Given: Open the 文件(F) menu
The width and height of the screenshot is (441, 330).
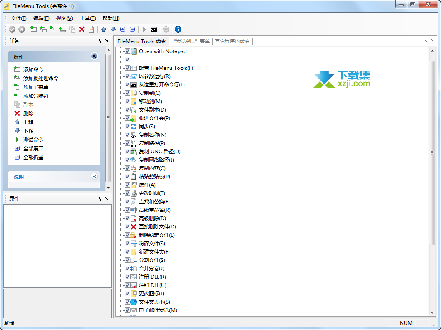Looking at the screenshot, I should pos(18,18).
